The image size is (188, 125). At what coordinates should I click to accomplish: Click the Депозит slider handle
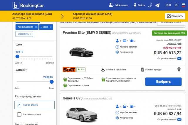(x=52, y=82)
